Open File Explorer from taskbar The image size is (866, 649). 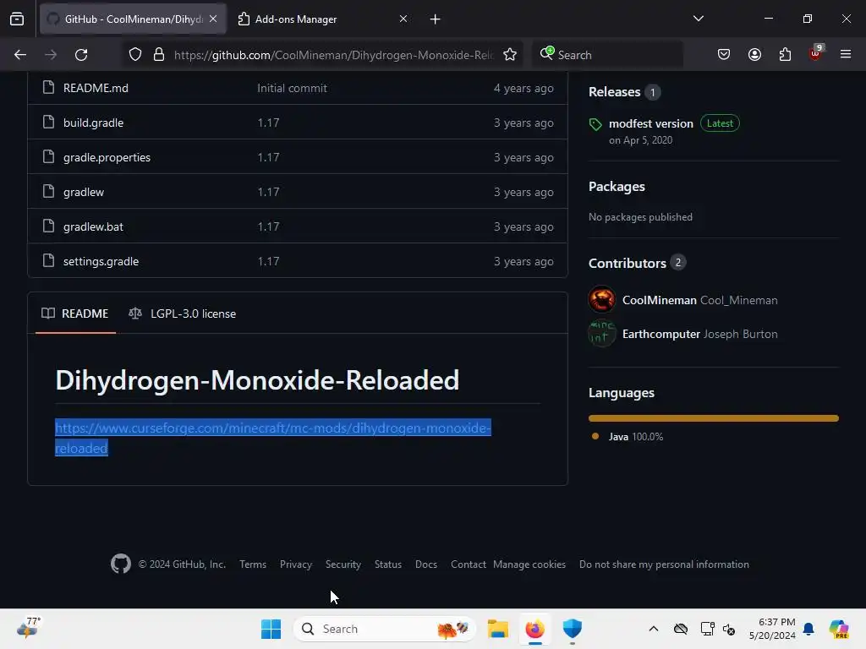click(497, 629)
